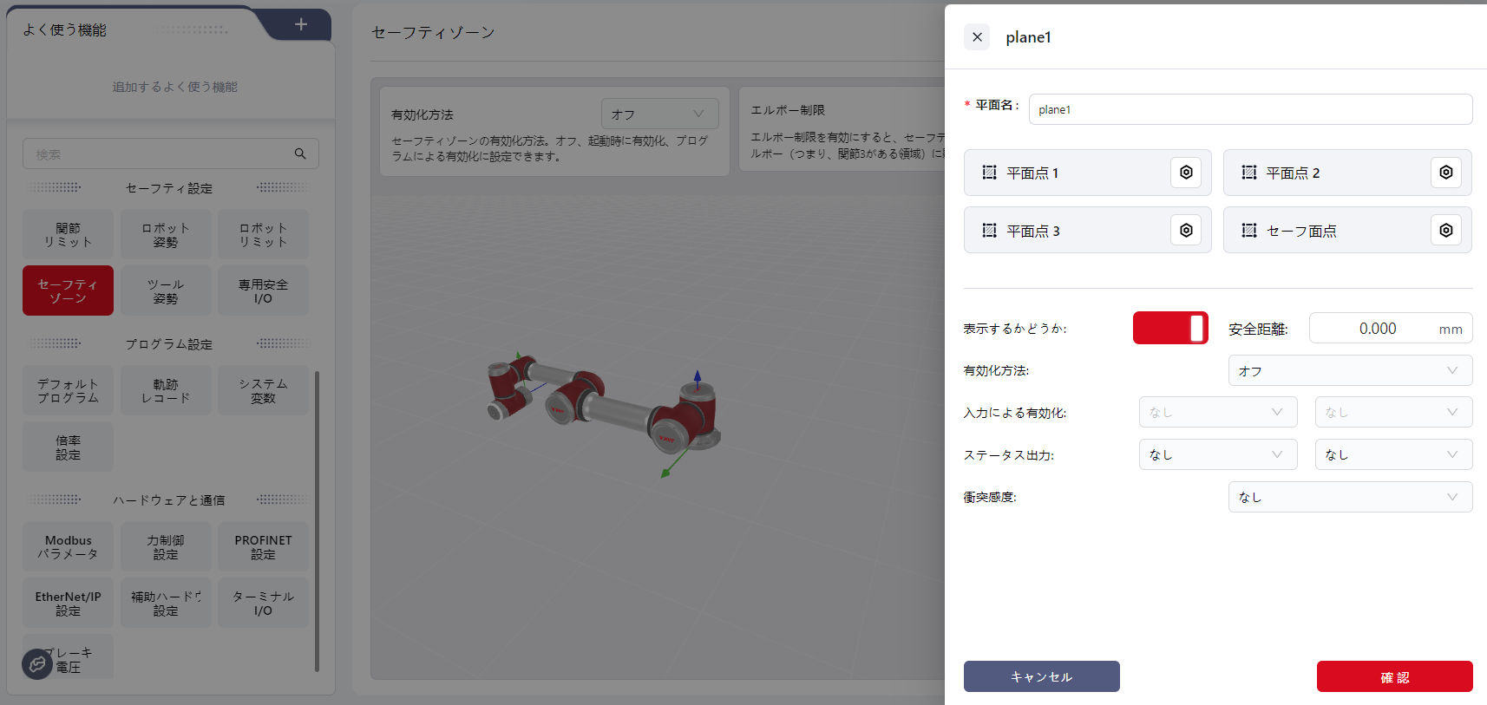This screenshot has height=705, width=1487.
Task: Click the 平面名 text field
Action: coord(1249,109)
